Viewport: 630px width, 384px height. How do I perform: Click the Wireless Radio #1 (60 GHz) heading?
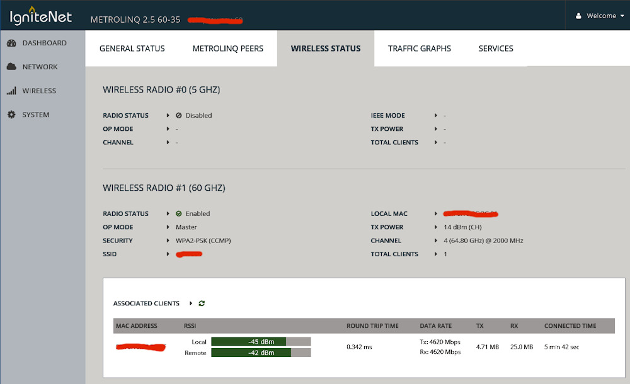(x=164, y=188)
